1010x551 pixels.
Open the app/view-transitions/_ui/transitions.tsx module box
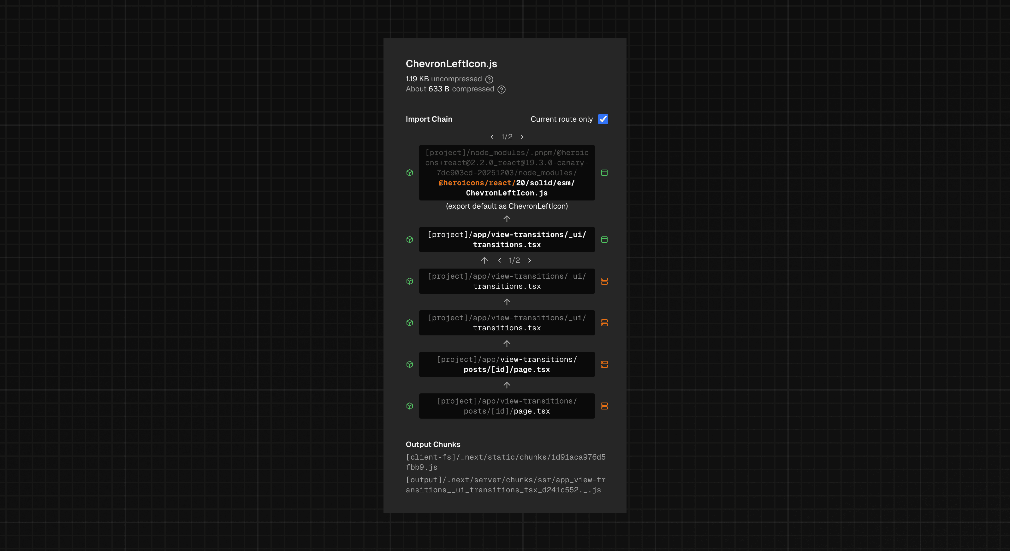(507, 239)
